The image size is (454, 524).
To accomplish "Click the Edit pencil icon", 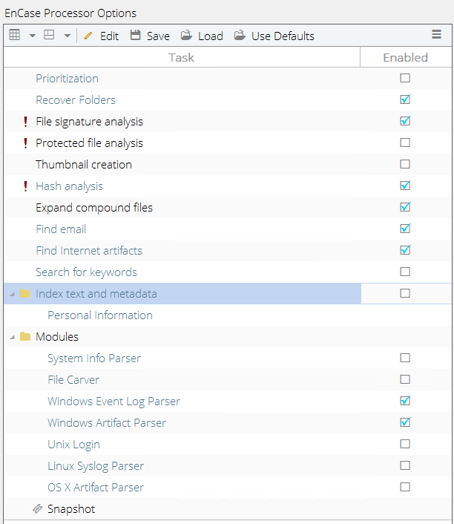I will pos(88,36).
